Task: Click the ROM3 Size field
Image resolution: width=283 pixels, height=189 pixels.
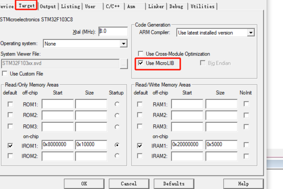Action: [91, 127]
